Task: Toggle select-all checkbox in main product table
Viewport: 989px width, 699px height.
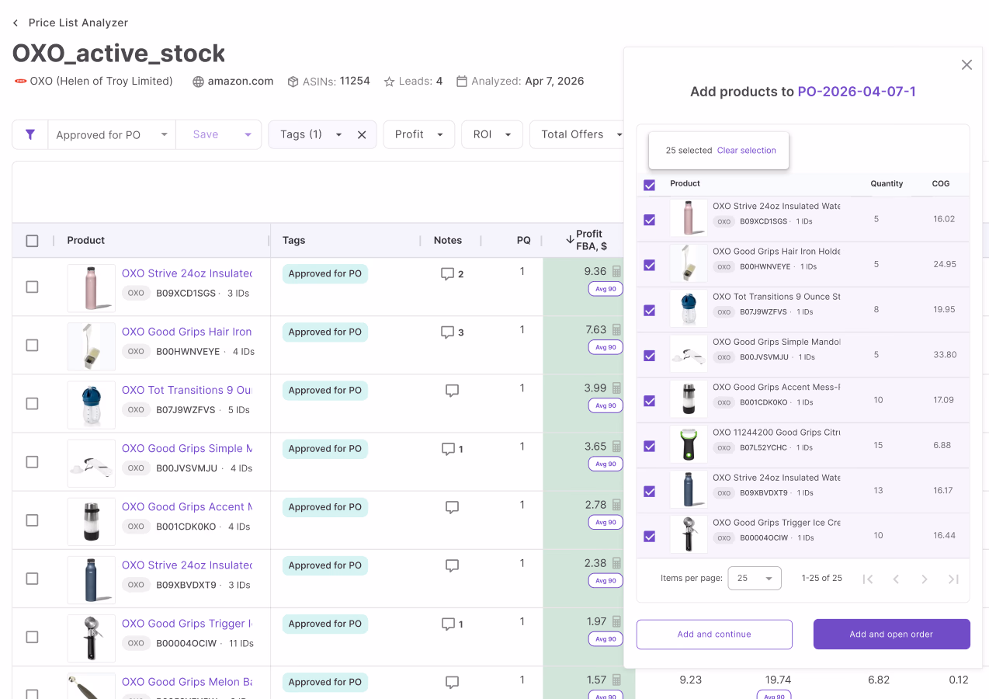Action: [x=32, y=241]
